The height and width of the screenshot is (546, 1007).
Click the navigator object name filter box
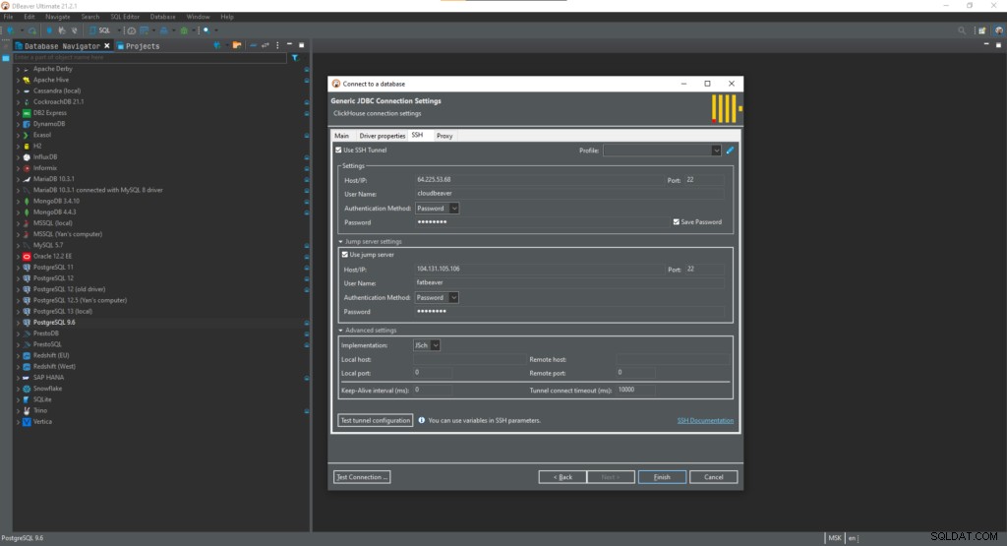tap(149, 58)
